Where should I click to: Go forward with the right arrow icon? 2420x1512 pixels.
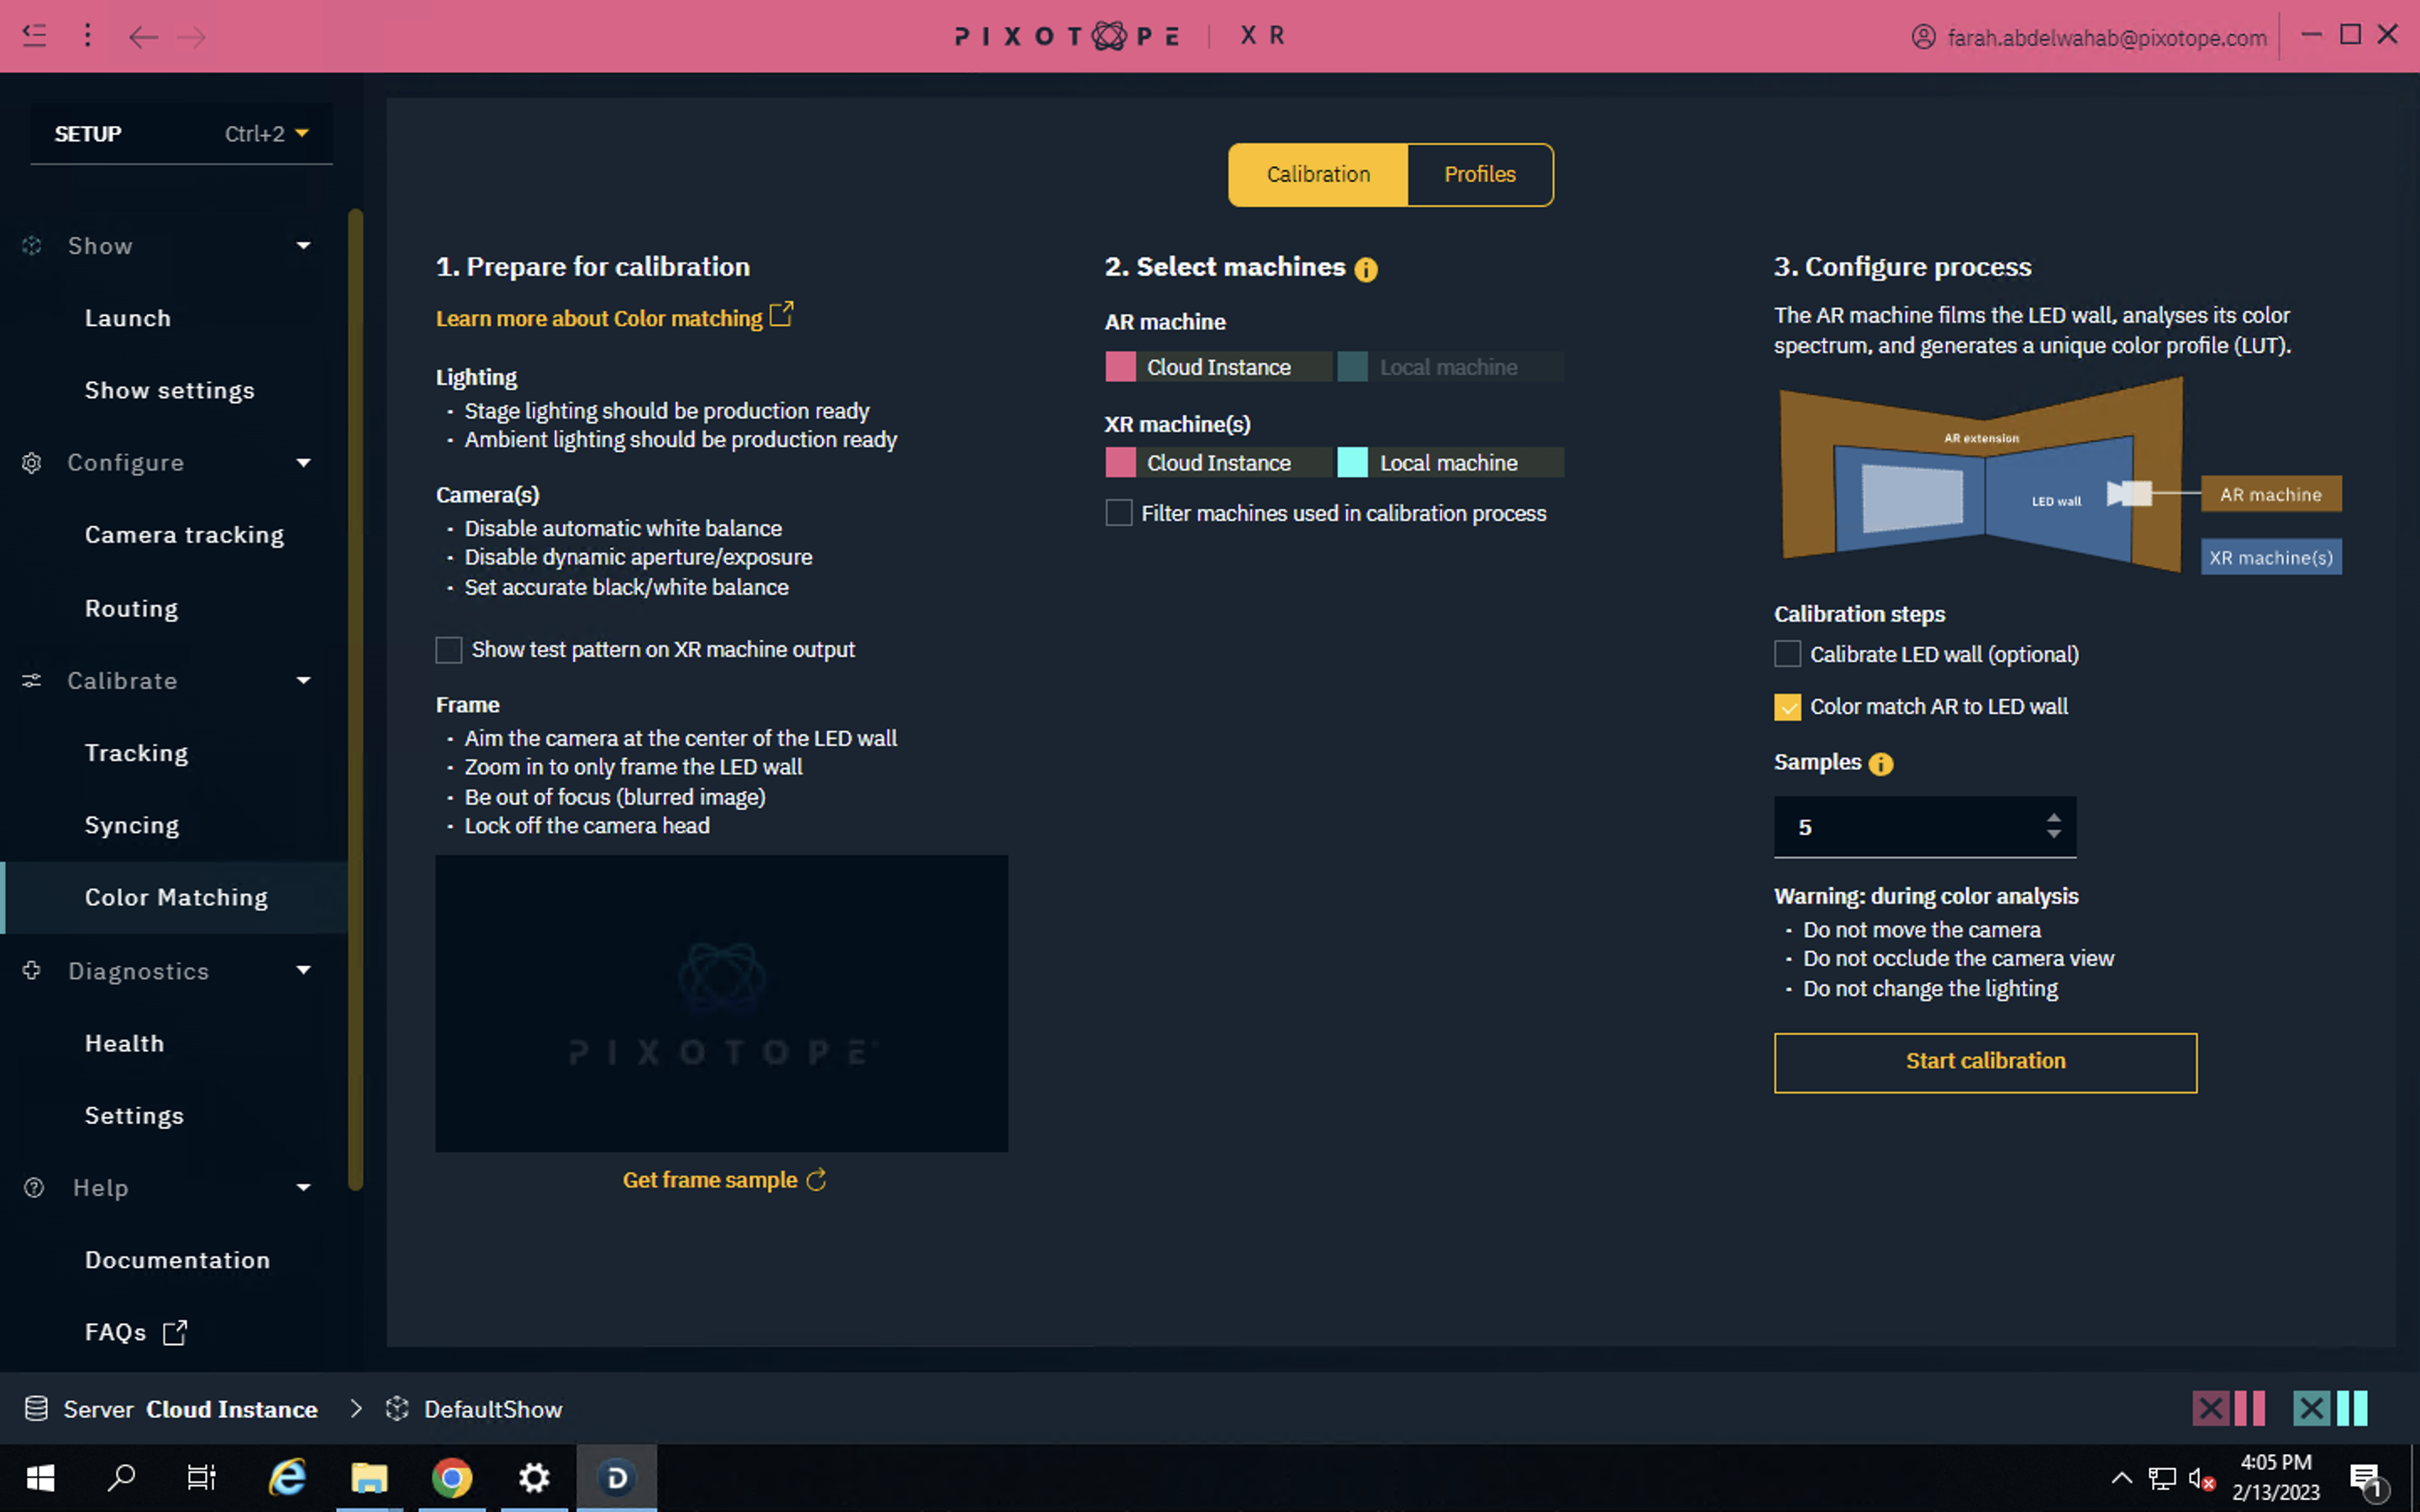[x=191, y=37]
